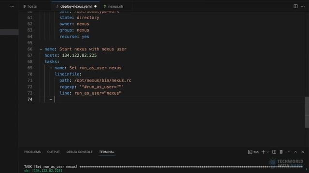Switch to the nexus.sh tab
Screen dimensions: 309x173
point(113,6)
